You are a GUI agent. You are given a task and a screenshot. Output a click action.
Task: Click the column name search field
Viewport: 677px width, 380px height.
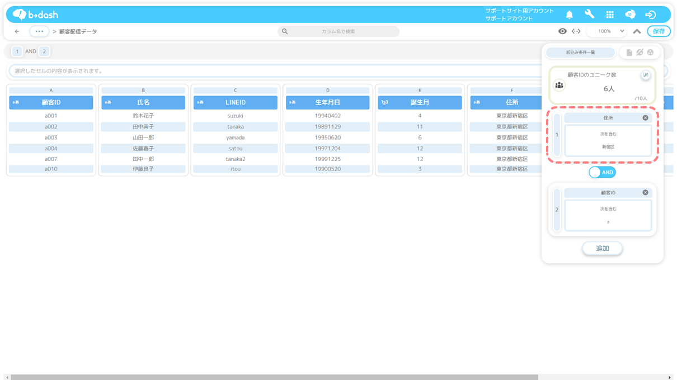(338, 31)
